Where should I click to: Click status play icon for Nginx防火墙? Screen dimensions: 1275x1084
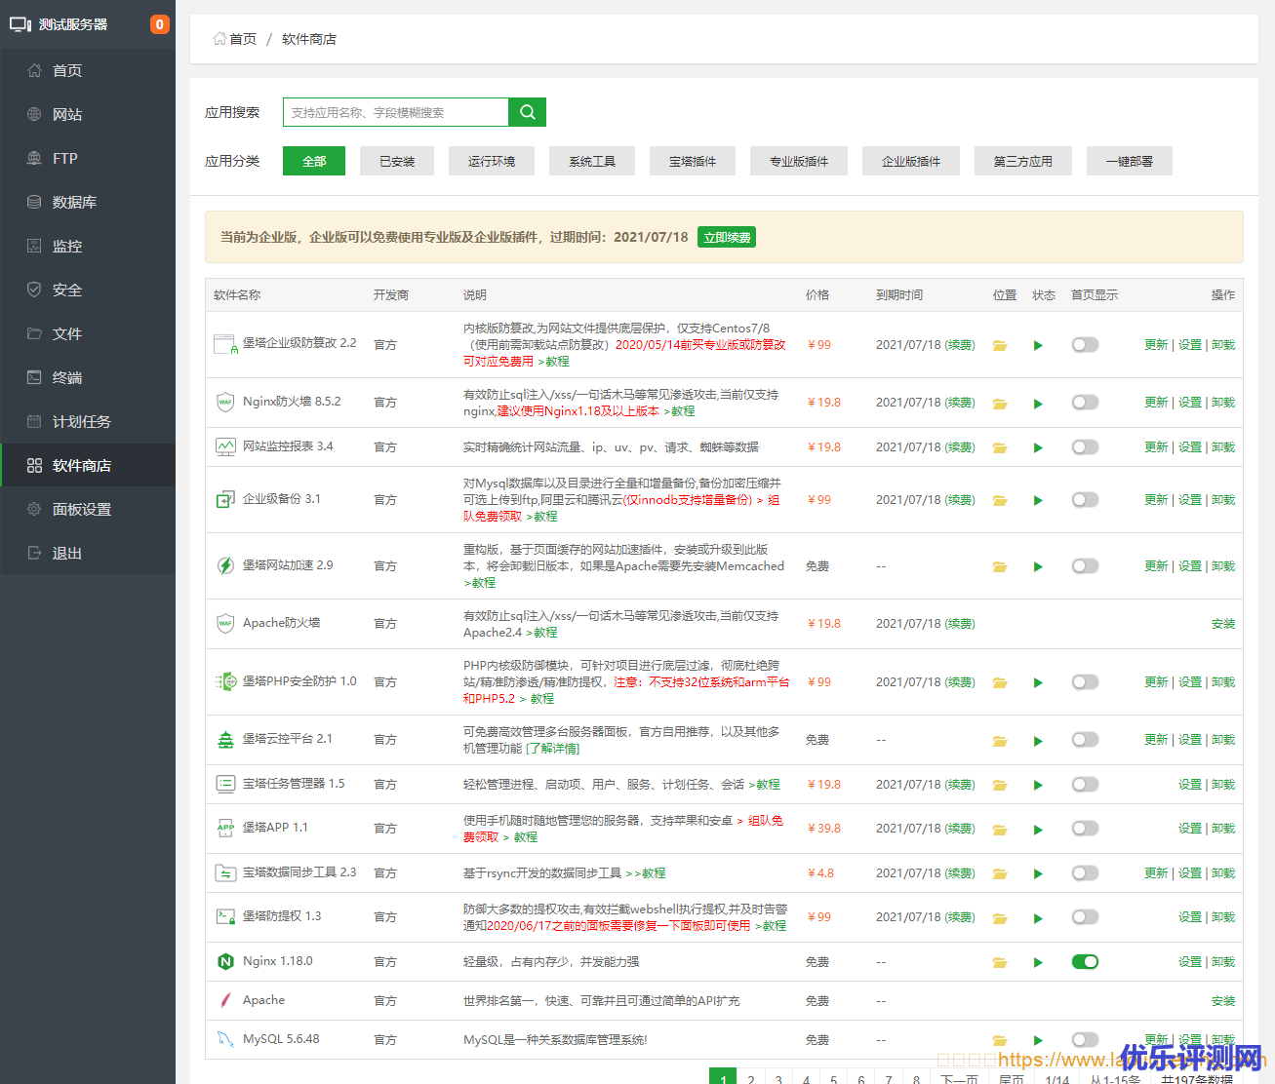(1038, 403)
